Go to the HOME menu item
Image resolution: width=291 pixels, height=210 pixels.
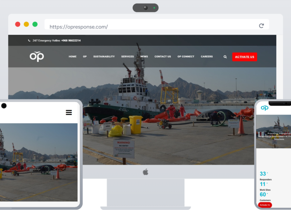click(73, 57)
